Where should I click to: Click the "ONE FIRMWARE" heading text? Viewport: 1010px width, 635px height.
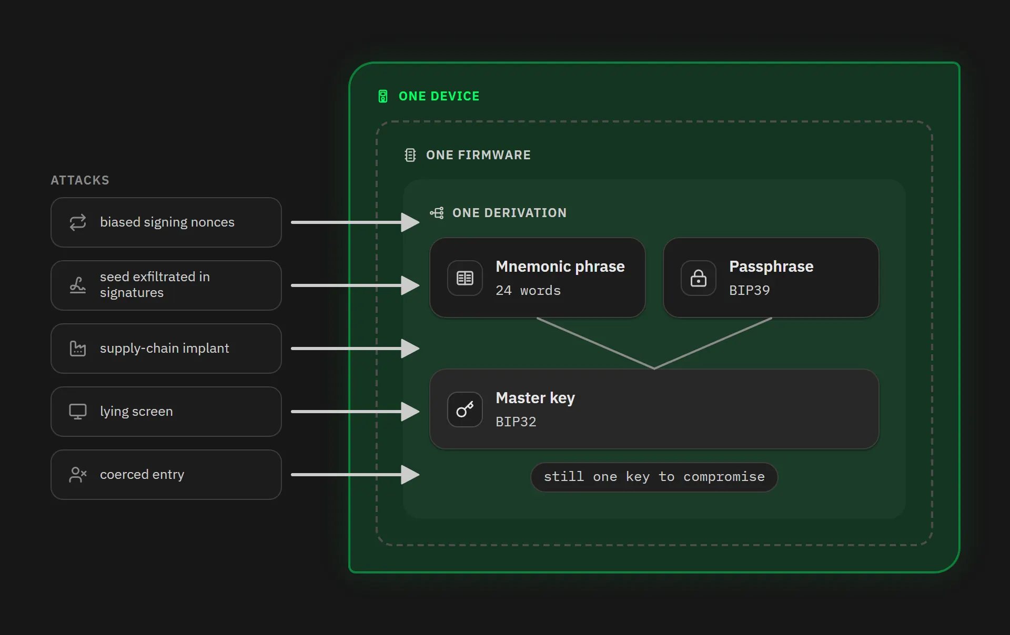[x=478, y=155]
